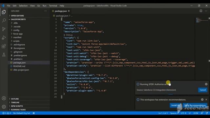Viewport: 210px width, 118px height.
Task: Open the Go menu
Action: [x=39, y=6]
